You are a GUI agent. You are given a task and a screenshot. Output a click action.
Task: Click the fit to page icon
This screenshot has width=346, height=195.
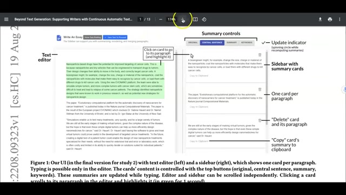pos(195,19)
